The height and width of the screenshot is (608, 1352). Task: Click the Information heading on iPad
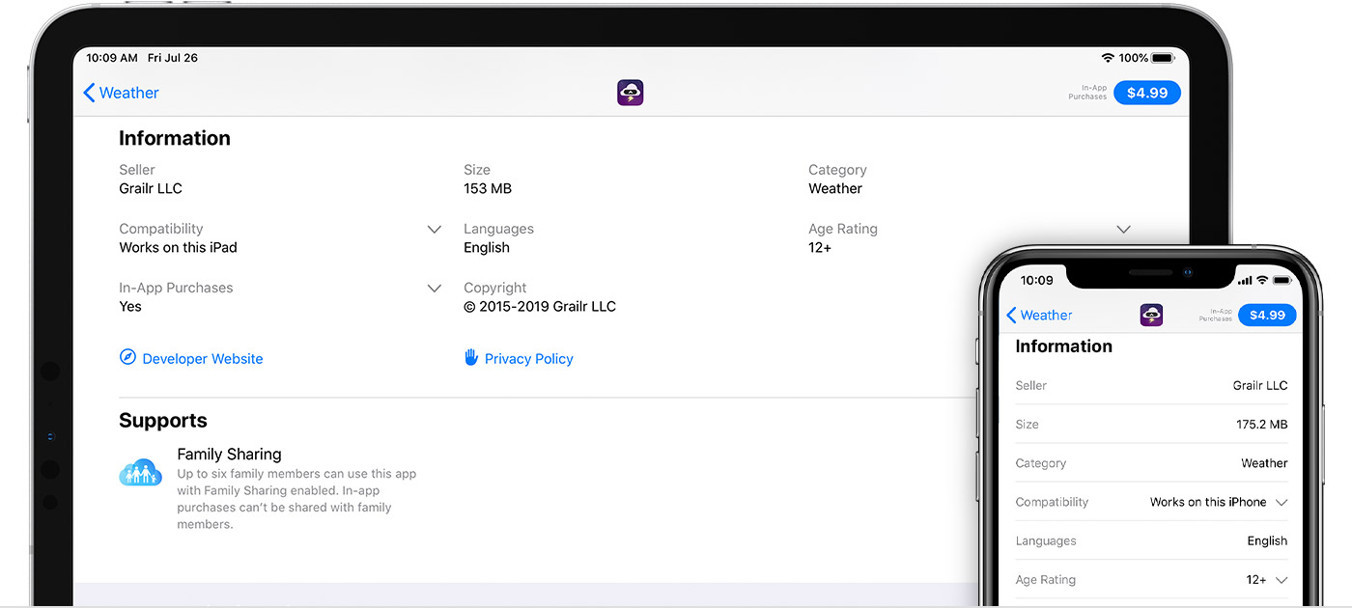[x=175, y=138]
